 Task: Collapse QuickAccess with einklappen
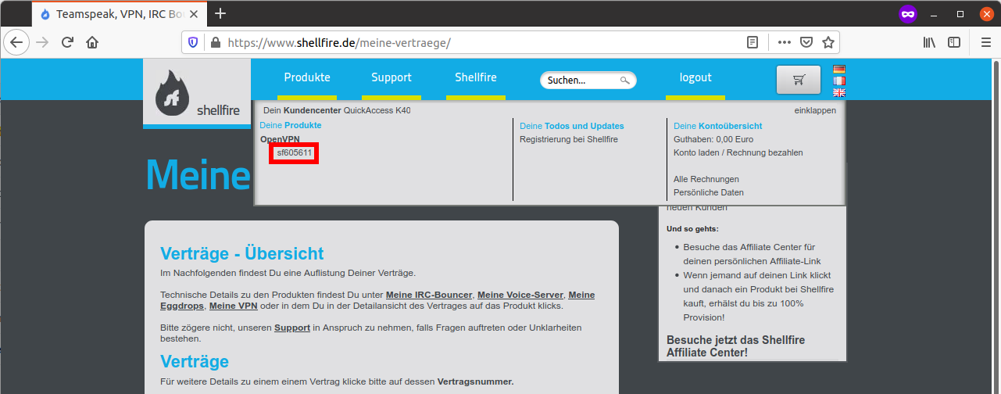pyautogui.click(x=815, y=110)
